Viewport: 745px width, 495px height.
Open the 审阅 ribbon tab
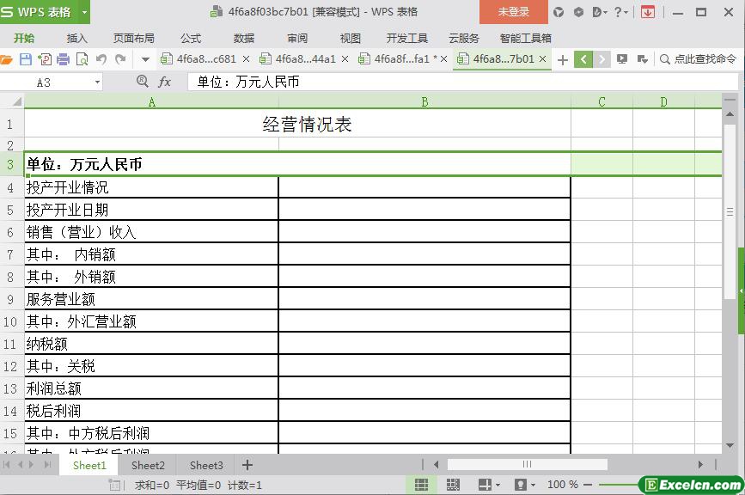click(297, 38)
